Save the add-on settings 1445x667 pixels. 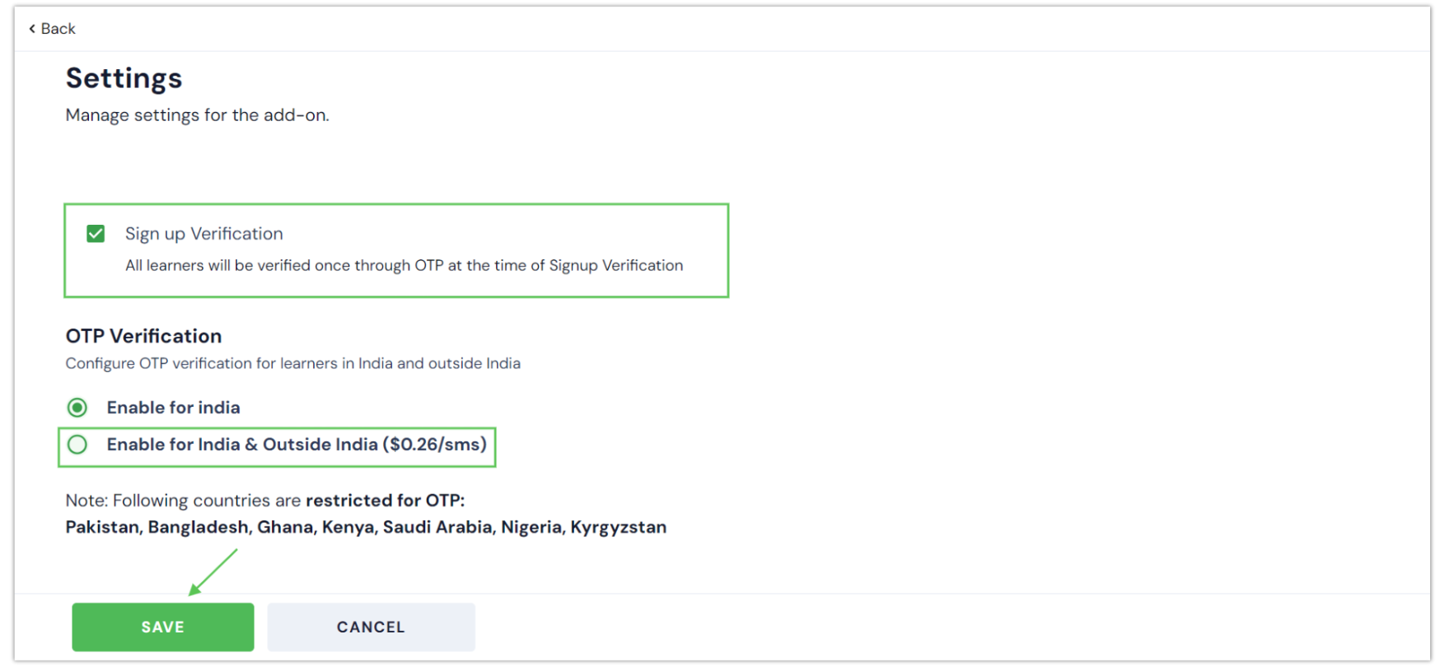[163, 627]
